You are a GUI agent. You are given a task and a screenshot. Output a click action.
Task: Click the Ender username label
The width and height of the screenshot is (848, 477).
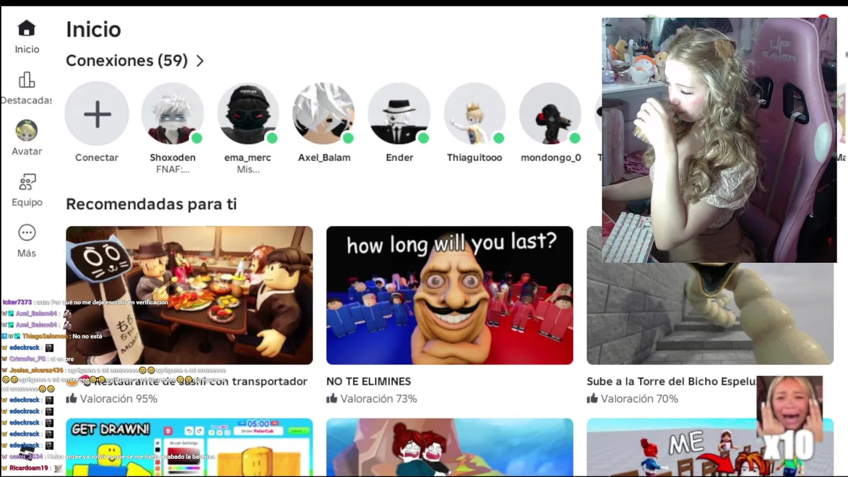(399, 158)
